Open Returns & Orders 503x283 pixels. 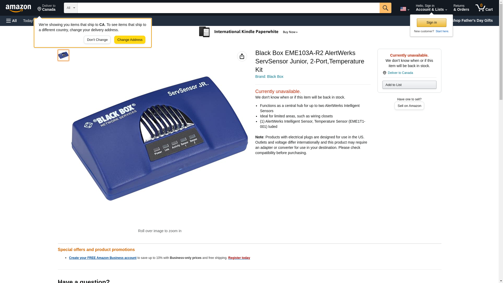pos(461,8)
